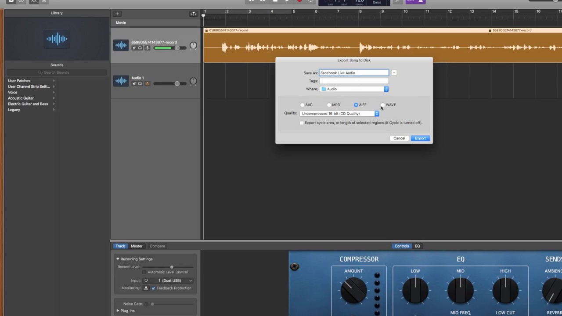
Task: Open the Quality dropdown menu
Action: tap(339, 114)
